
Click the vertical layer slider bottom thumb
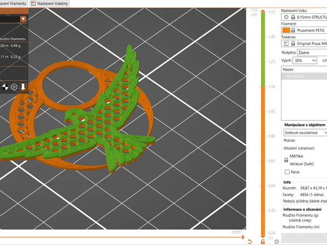(263, 236)
